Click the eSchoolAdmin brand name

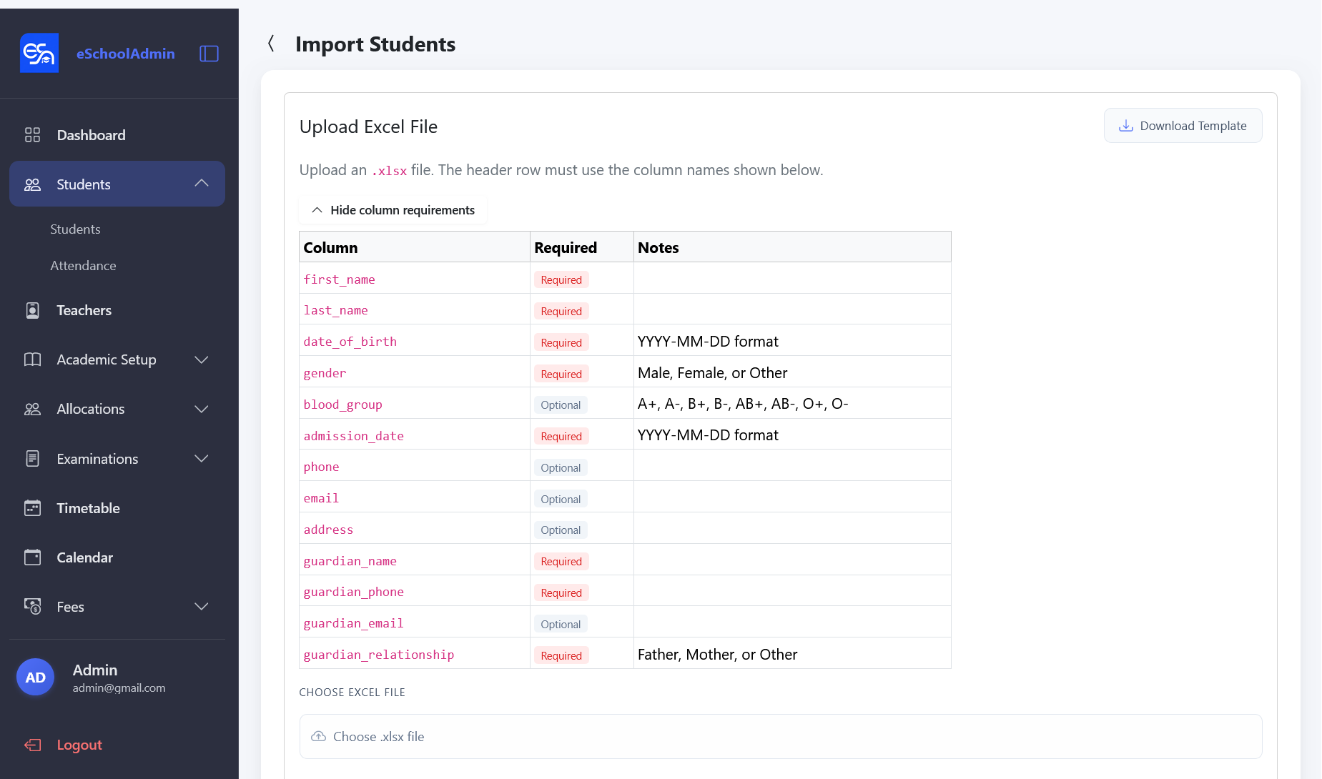[x=126, y=54]
